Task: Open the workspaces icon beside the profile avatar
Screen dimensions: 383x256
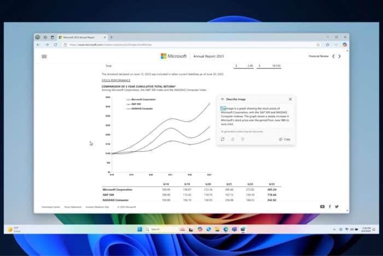Action: point(45,37)
